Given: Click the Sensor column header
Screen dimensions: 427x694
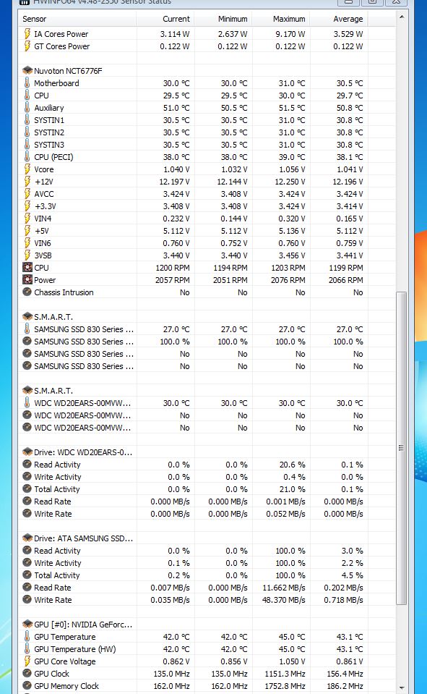Looking at the screenshot, I should (78, 19).
